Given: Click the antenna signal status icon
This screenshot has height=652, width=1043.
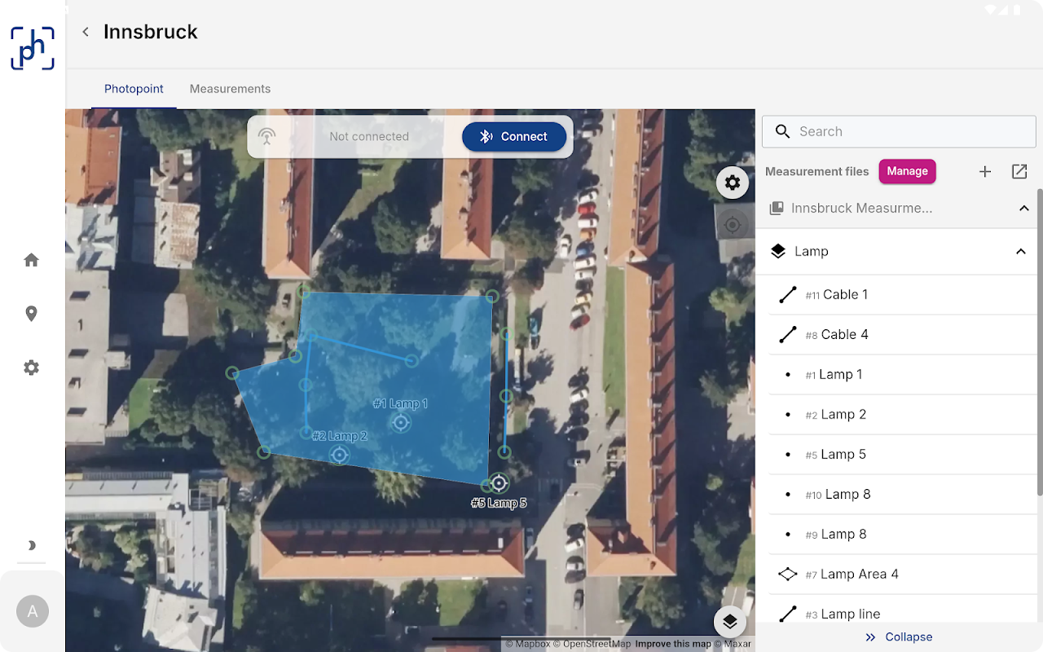Looking at the screenshot, I should tap(266, 137).
